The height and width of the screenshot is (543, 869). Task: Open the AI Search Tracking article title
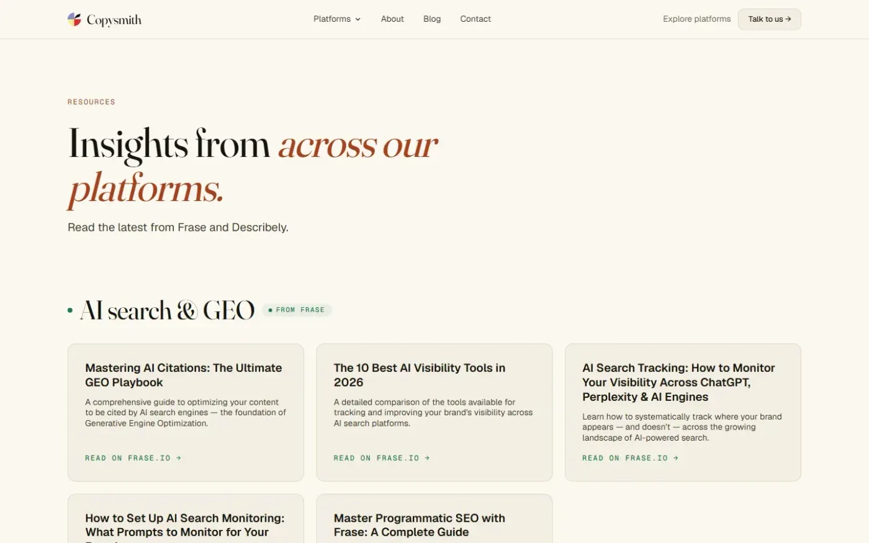tap(678, 382)
